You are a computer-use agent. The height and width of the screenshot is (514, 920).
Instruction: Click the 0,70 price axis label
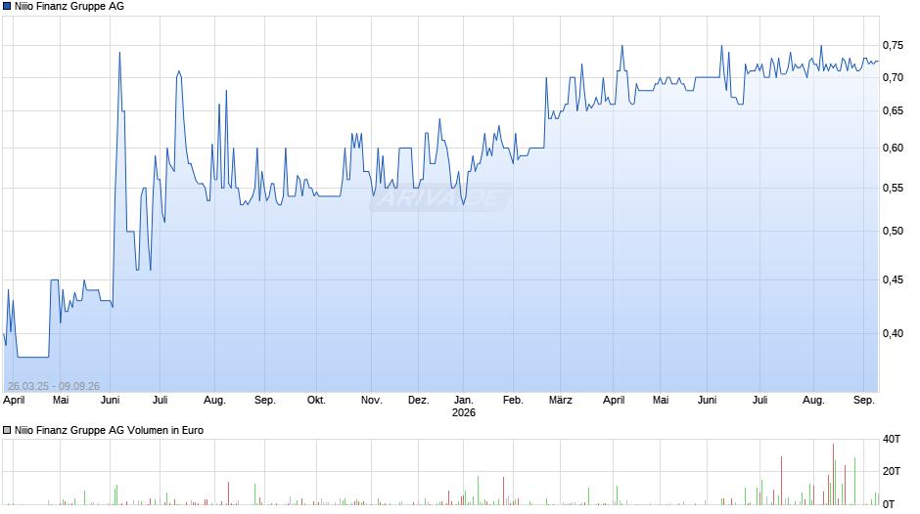(x=893, y=78)
